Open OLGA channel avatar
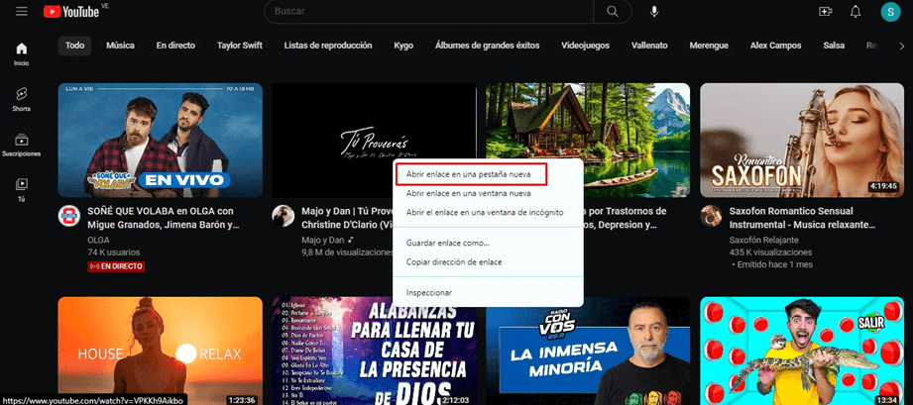 [69, 216]
